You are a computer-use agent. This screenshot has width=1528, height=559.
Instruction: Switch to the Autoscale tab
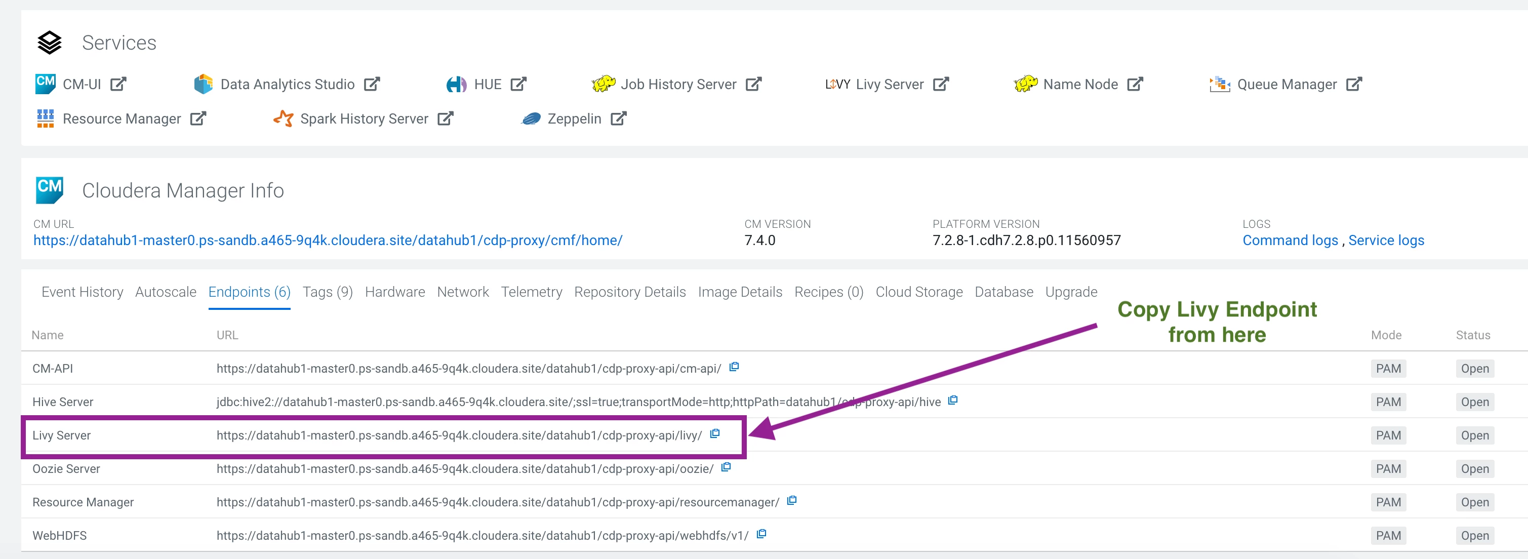click(x=166, y=292)
